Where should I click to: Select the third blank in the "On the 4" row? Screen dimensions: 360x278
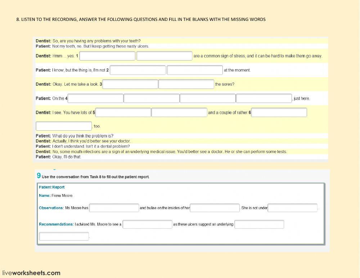pyautogui.click(x=208, y=98)
